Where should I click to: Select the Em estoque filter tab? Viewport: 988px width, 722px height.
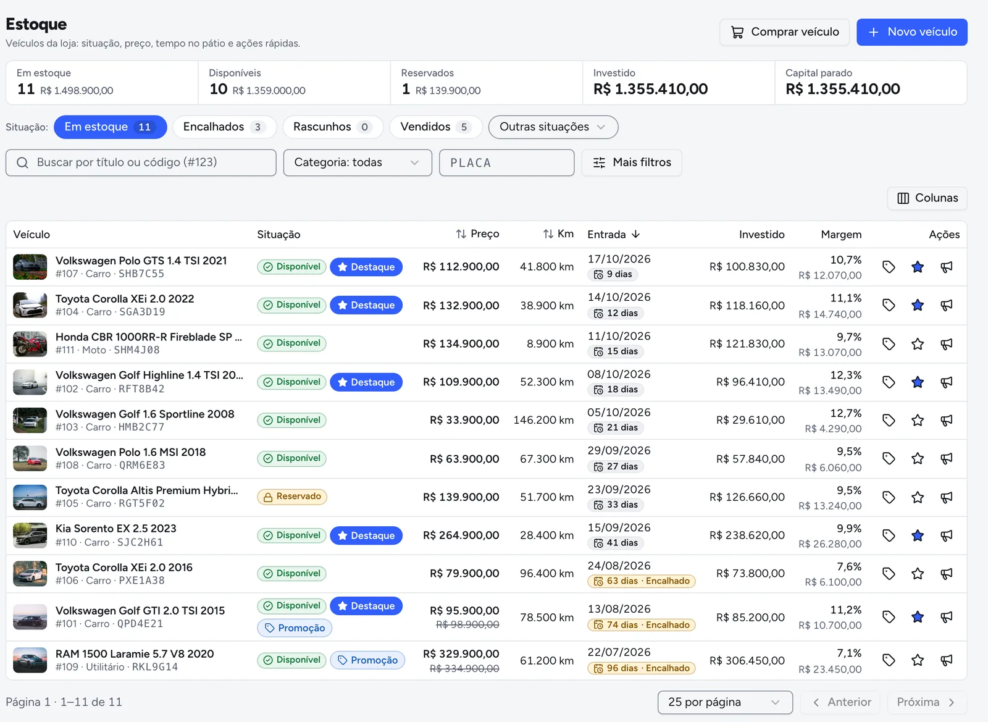pyautogui.click(x=111, y=127)
